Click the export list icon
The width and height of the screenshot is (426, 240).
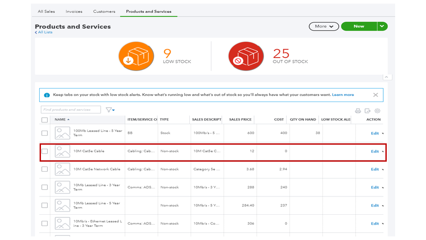368,111
